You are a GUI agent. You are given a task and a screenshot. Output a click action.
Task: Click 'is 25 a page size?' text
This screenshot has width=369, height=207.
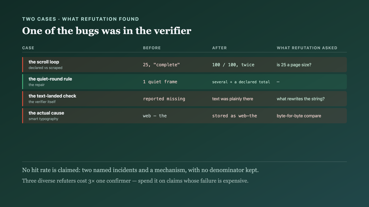pyautogui.click(x=294, y=65)
